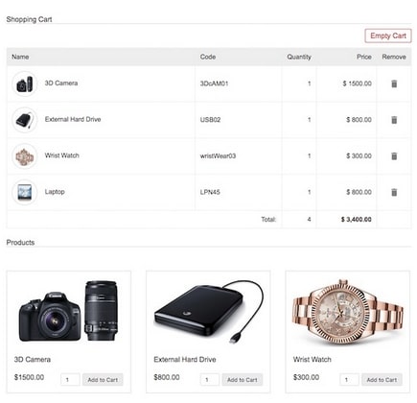Remove 3D Camera using its trash icon
Image resolution: width=417 pixels, height=403 pixels.
394,83
